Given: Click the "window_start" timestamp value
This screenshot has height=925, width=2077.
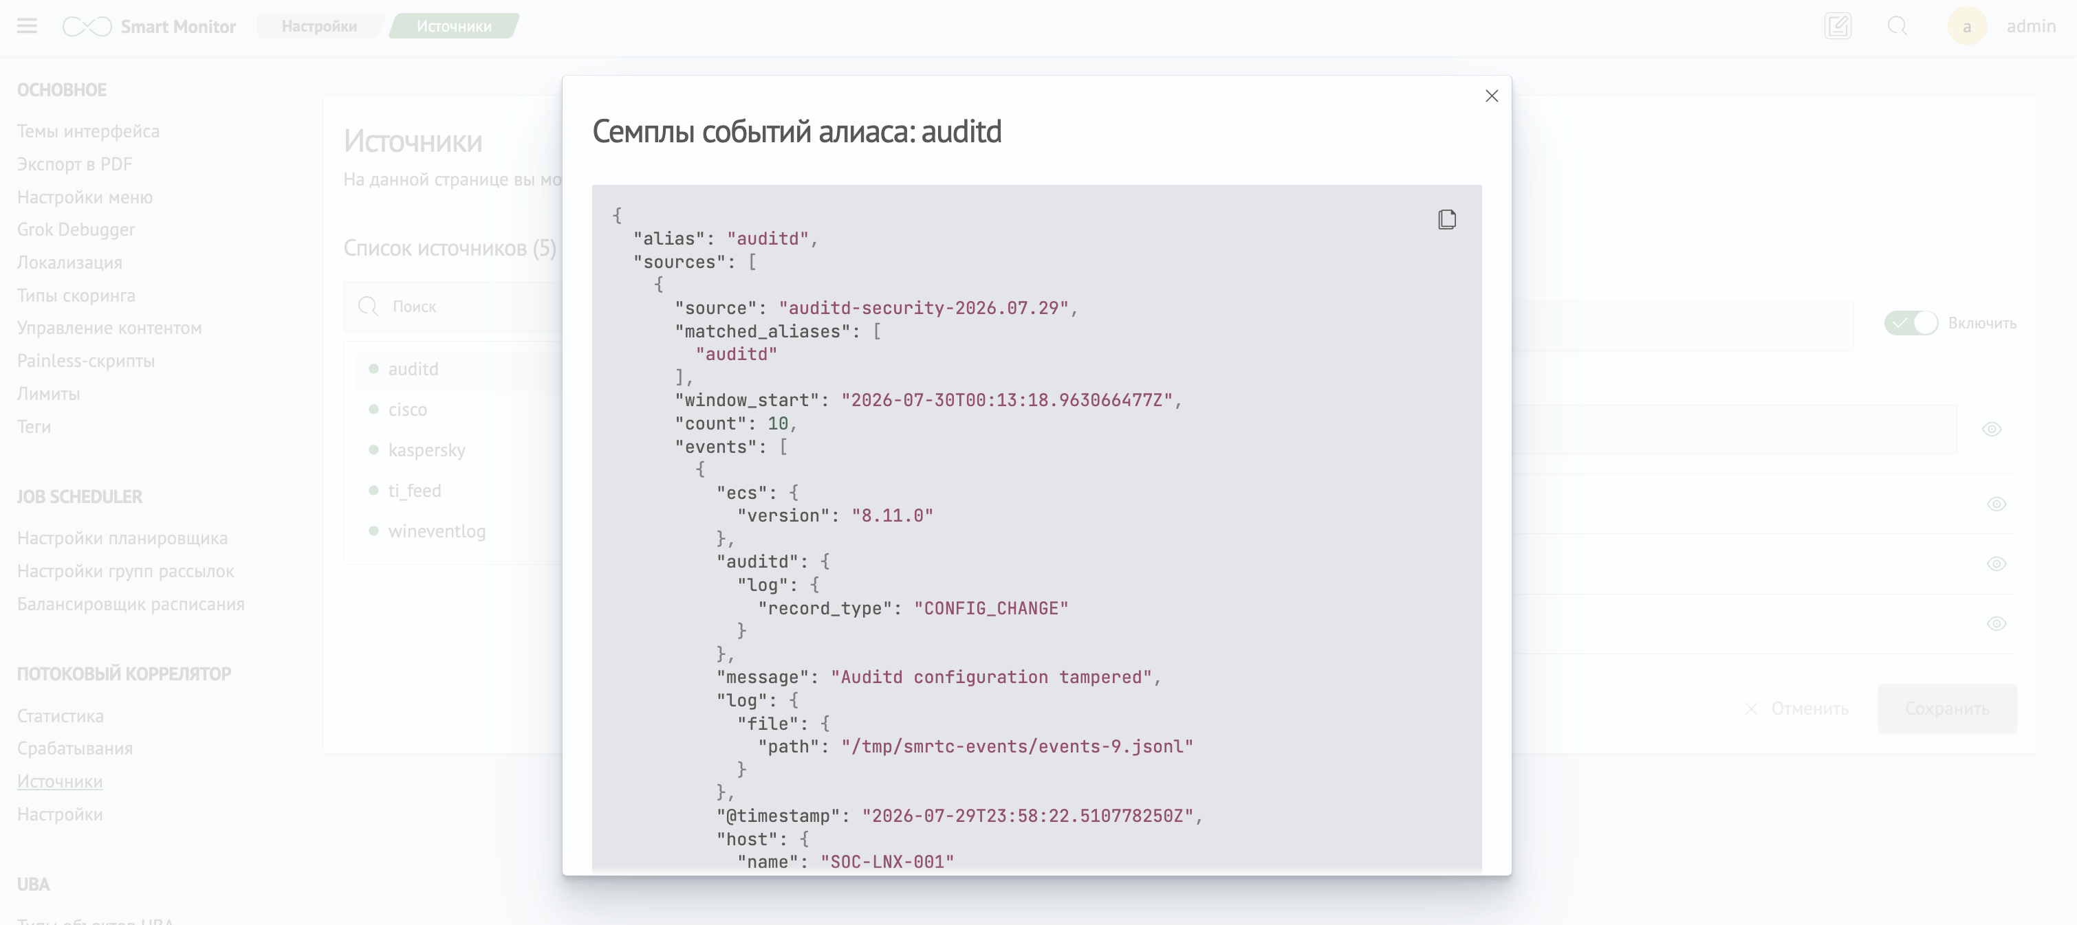Looking at the screenshot, I should point(1006,401).
